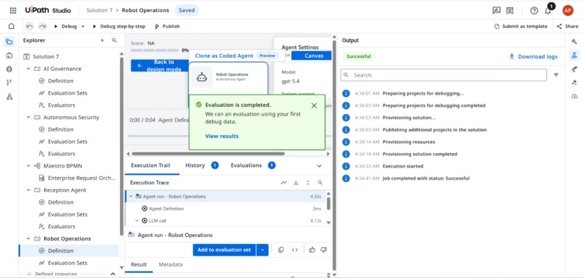Open the feedback icon in top bar
Screen dimensions: 583x278
pos(496,10)
